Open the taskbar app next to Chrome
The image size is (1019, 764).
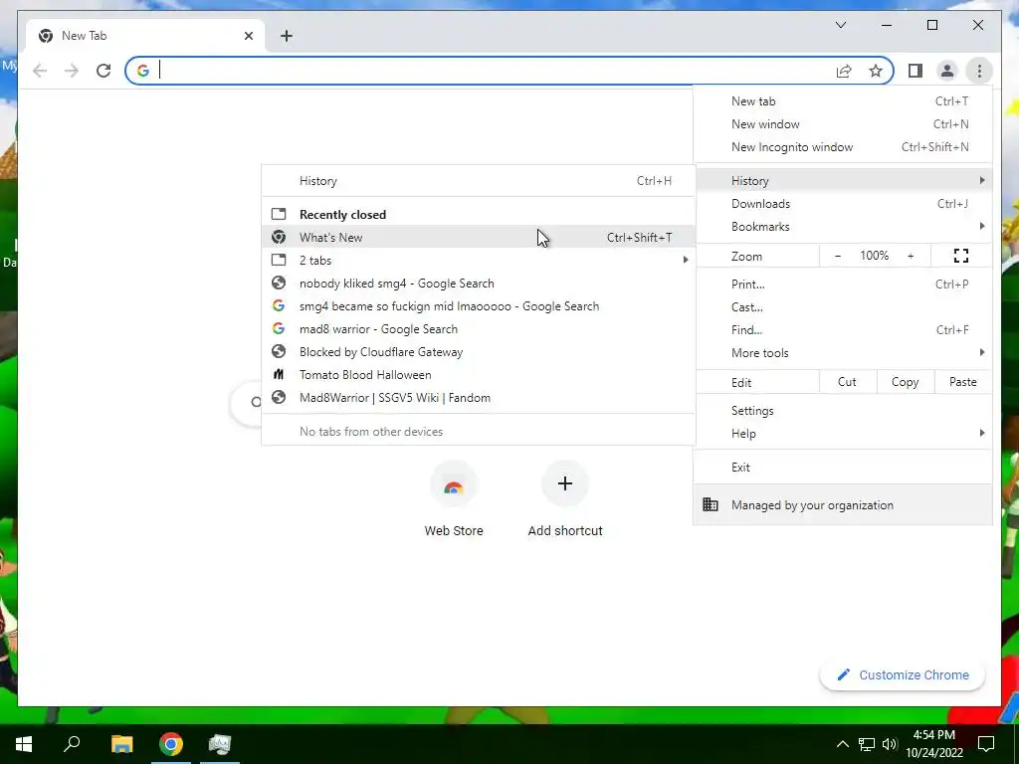click(220, 744)
